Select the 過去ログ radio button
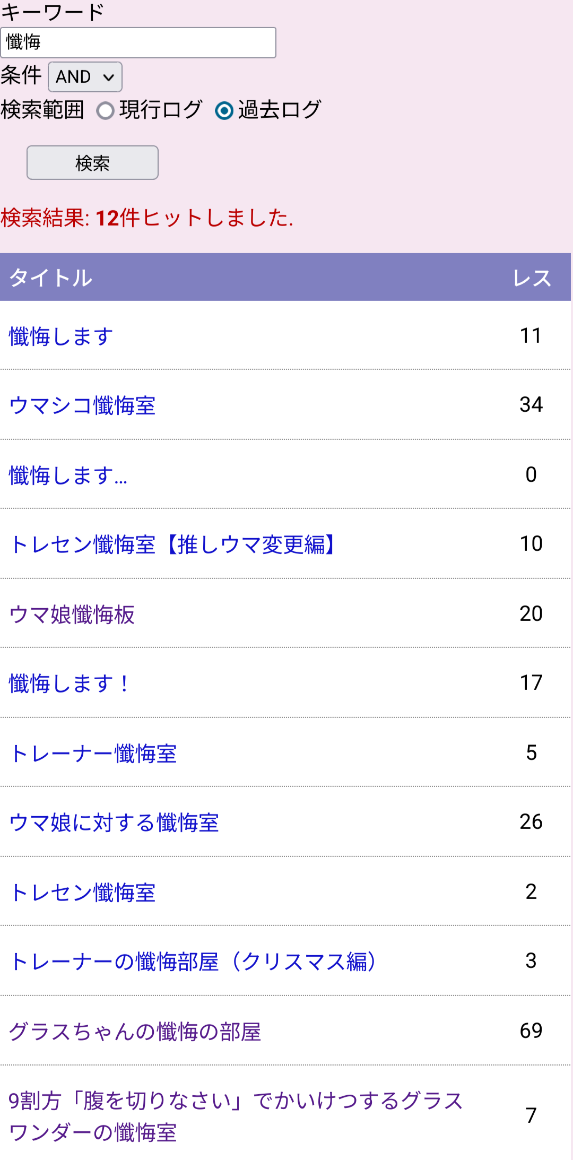573x1160 pixels. click(x=224, y=111)
